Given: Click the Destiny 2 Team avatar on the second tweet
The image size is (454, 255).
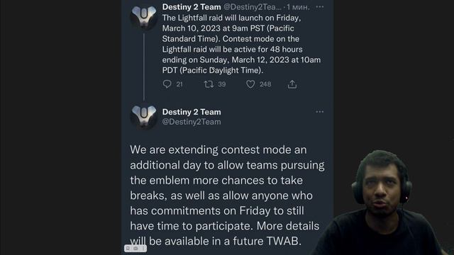Looking at the screenshot, I should pyautogui.click(x=143, y=117).
